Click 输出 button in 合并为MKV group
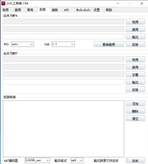Image resolution: width=148 pixels, height=164 pixels. tap(135, 82)
